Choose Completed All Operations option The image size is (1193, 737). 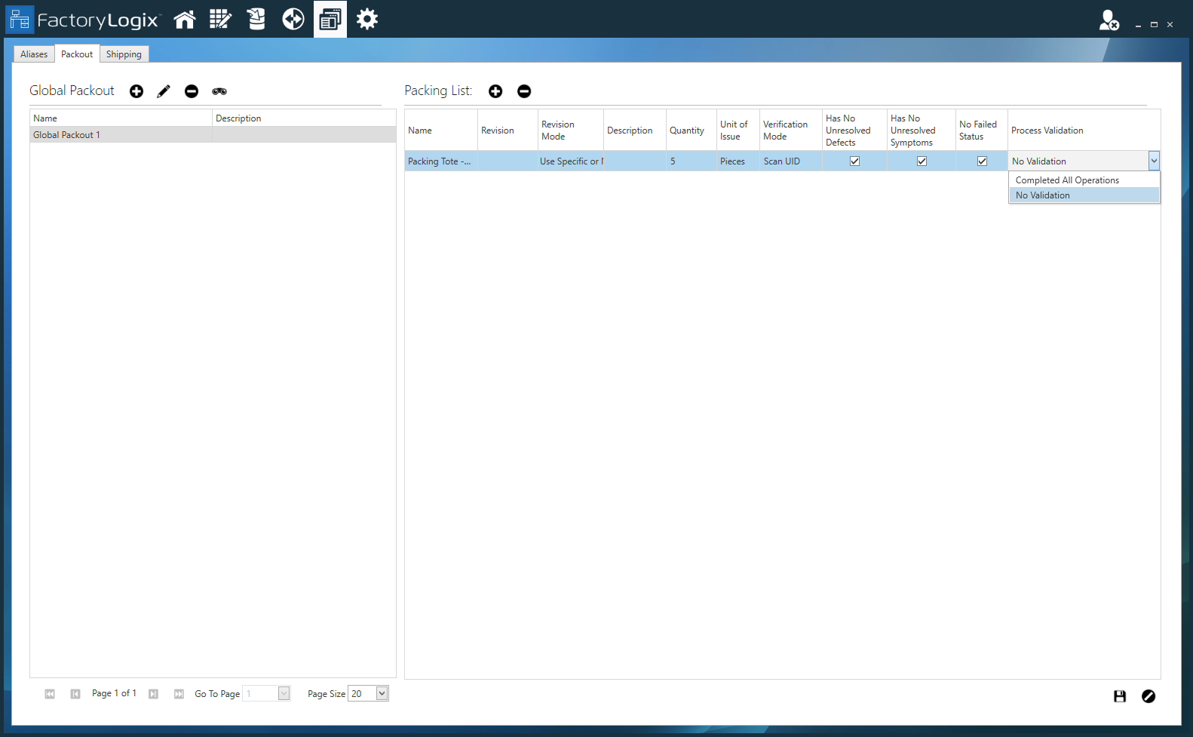(1067, 180)
